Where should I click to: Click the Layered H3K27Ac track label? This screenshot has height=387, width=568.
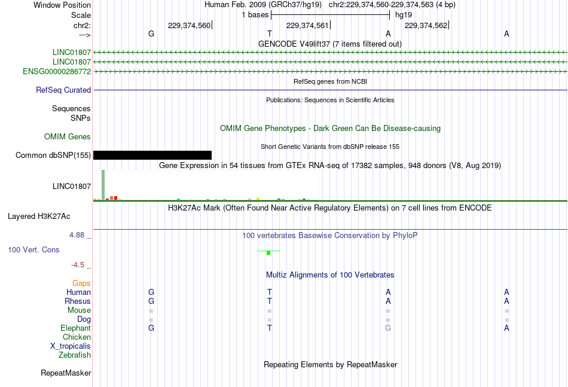tap(39, 217)
